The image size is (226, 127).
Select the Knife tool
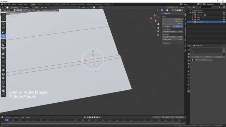coord(3,66)
